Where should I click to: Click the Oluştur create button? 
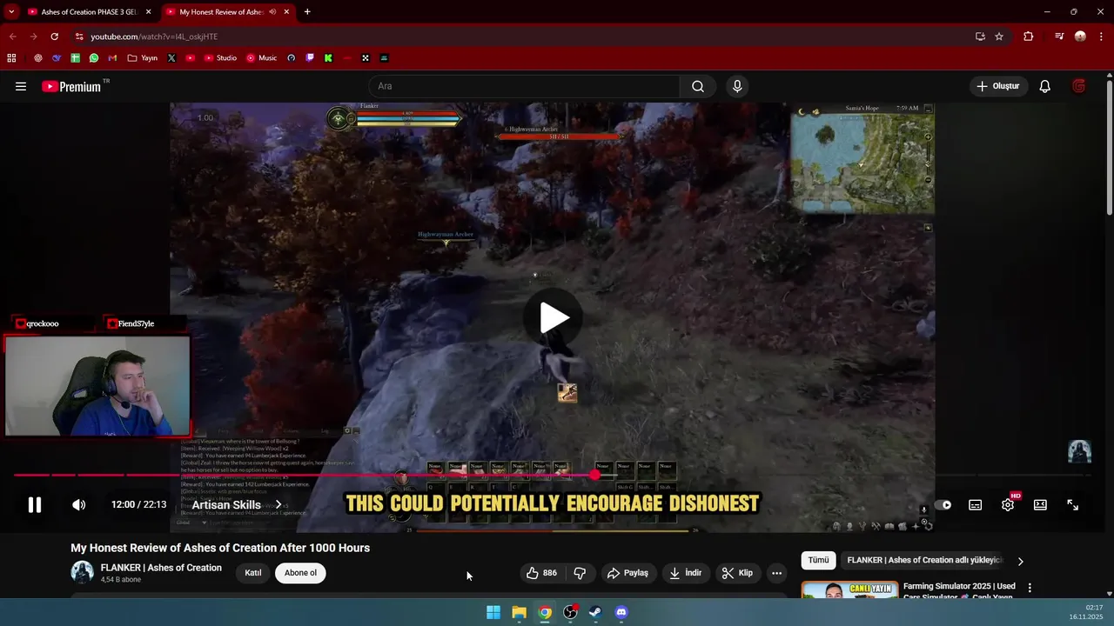997,86
